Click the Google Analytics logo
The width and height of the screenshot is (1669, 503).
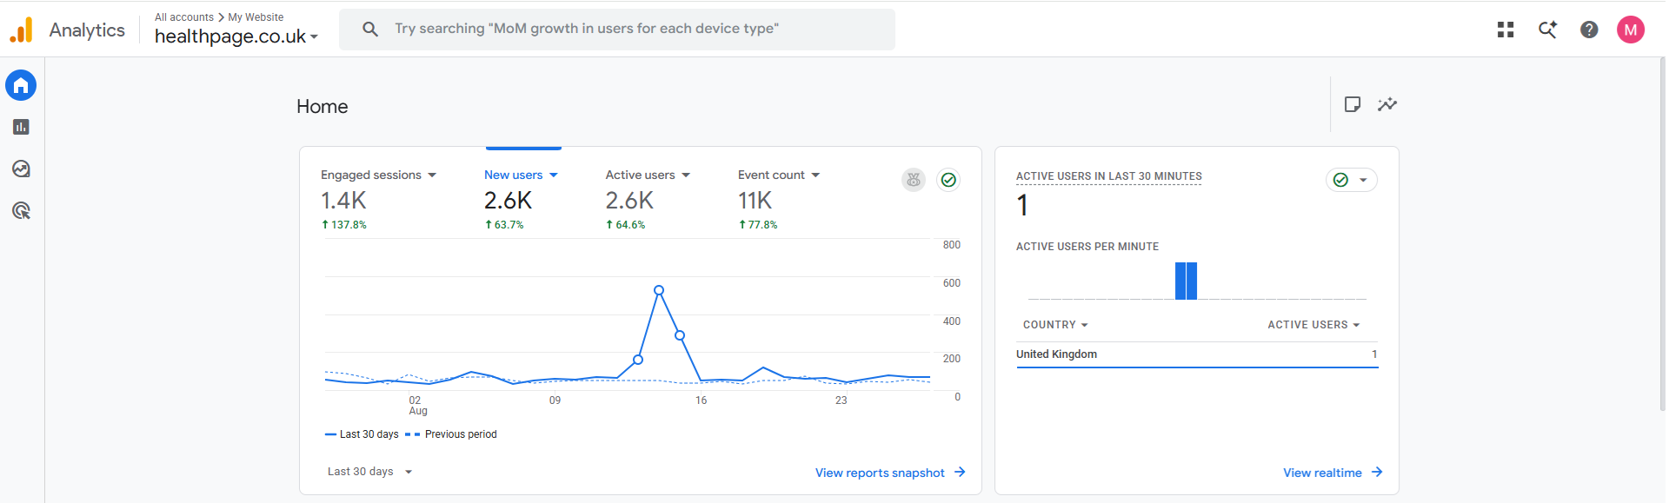point(22,30)
